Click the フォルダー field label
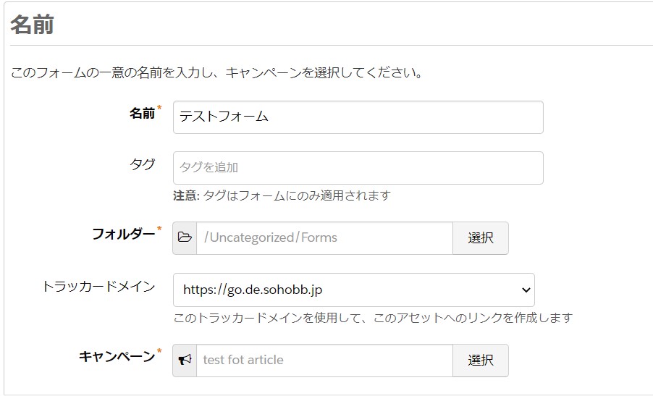 (x=124, y=234)
